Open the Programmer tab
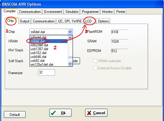The image size is (164, 121). (x=90, y=12)
